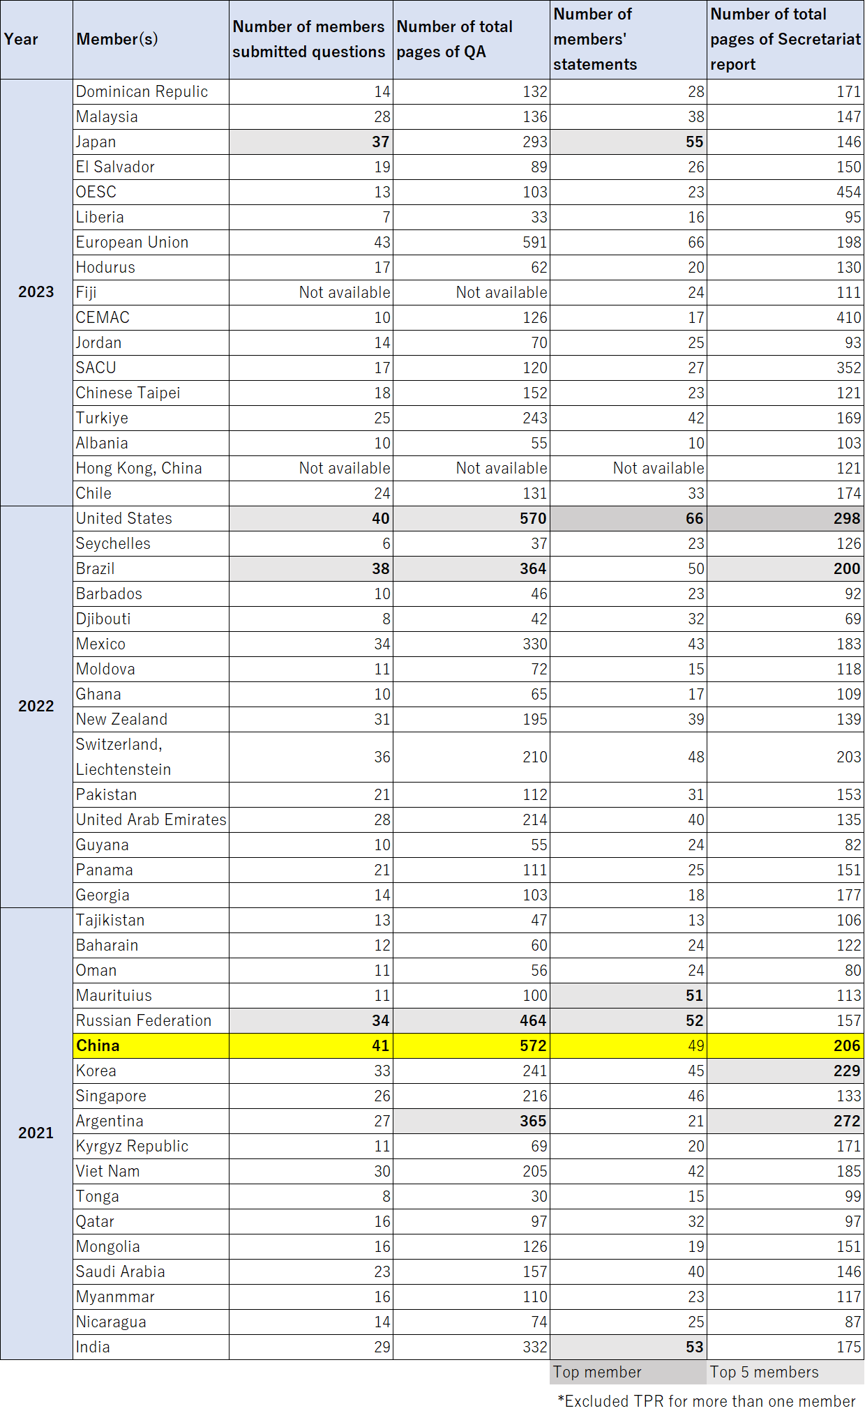Select the '2022' year cell
This screenshot has width=865, height=1420.
coord(36,707)
